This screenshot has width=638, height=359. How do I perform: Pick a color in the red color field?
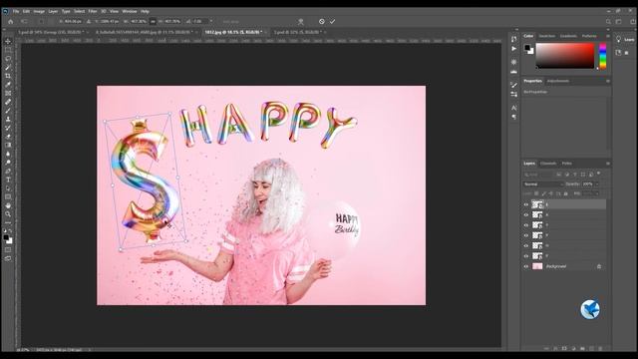pos(565,56)
